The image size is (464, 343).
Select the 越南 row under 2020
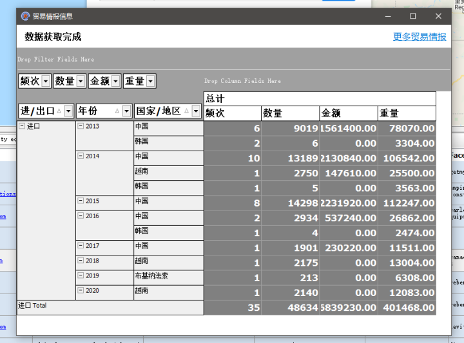[169, 292]
